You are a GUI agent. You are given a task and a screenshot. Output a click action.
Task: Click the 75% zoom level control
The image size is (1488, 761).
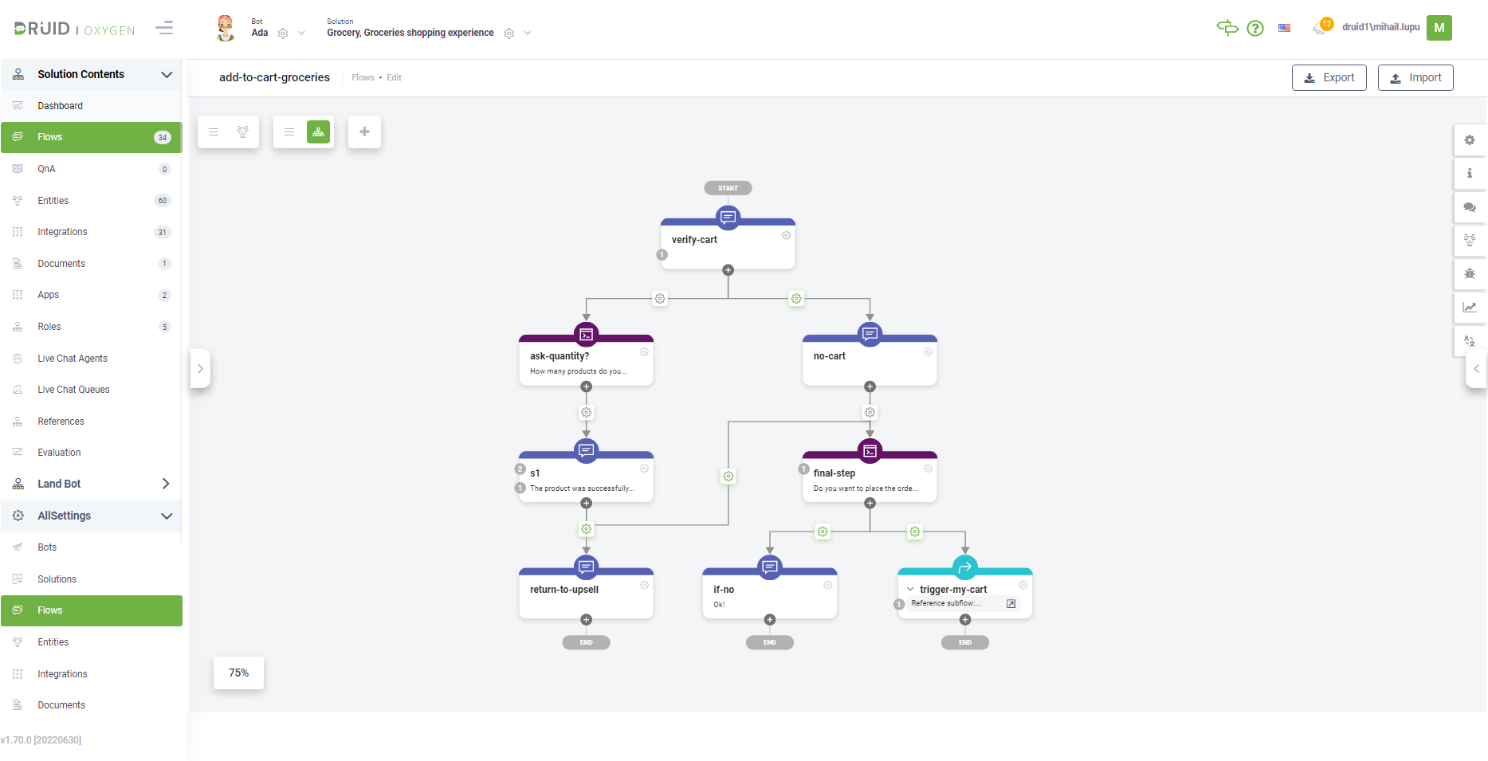[238, 673]
